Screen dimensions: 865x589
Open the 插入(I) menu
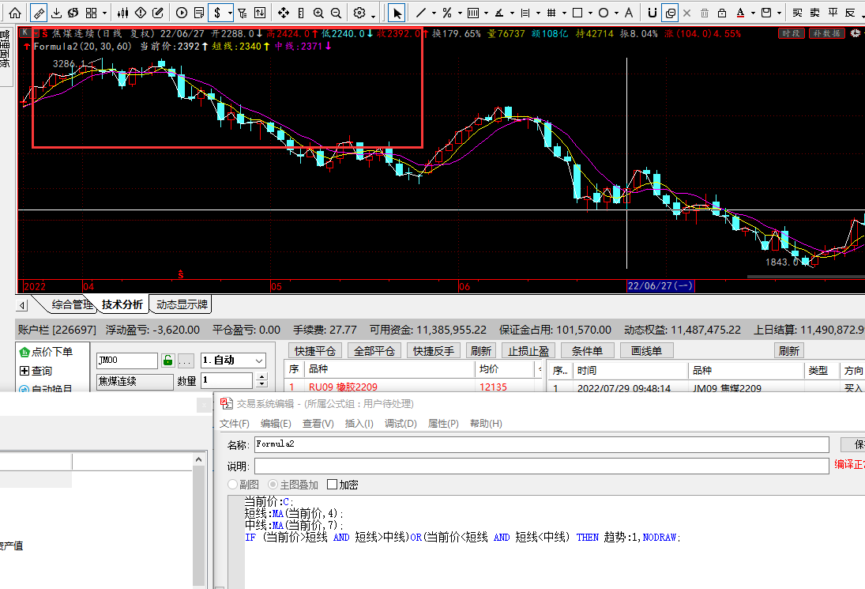359,424
